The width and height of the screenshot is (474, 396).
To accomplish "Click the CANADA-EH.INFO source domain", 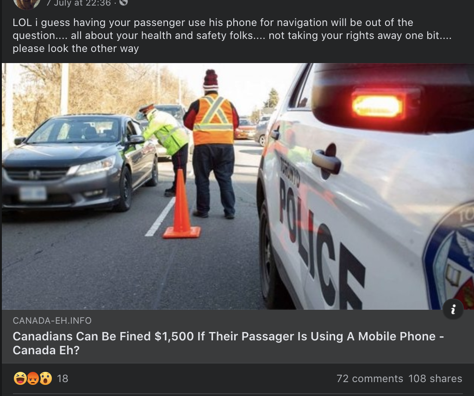I will [x=52, y=320].
